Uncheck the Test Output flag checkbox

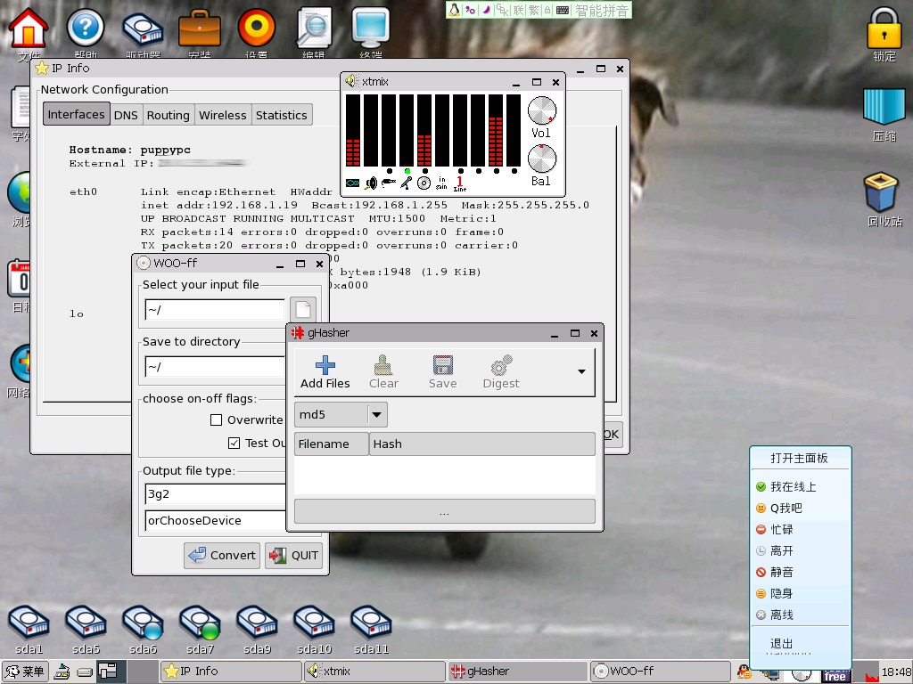[234, 443]
